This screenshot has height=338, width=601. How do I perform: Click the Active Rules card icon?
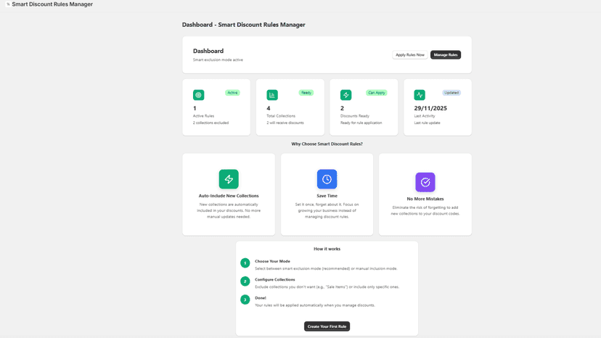coord(199,95)
